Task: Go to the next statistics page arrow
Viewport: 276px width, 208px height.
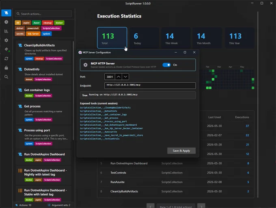Action: (x=201, y=206)
